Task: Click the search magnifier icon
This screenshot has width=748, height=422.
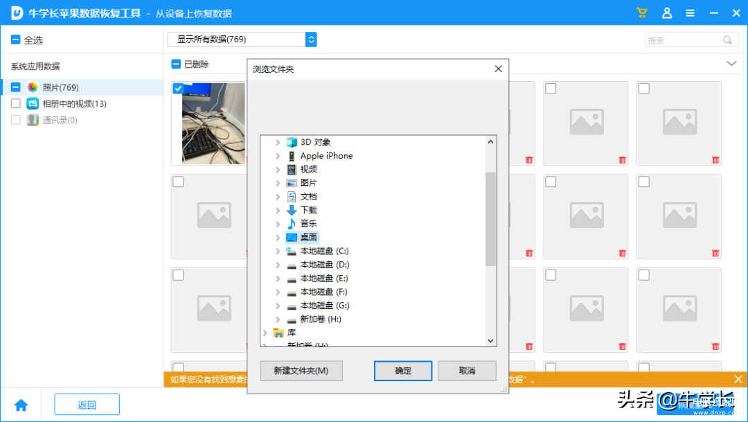Action: tap(727, 40)
